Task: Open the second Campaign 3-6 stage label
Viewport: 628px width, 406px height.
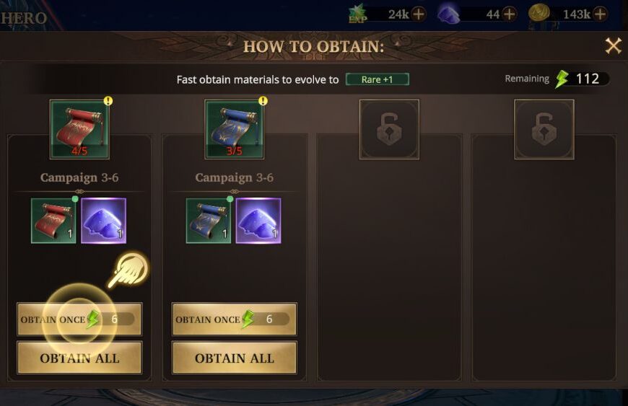Action: [235, 177]
